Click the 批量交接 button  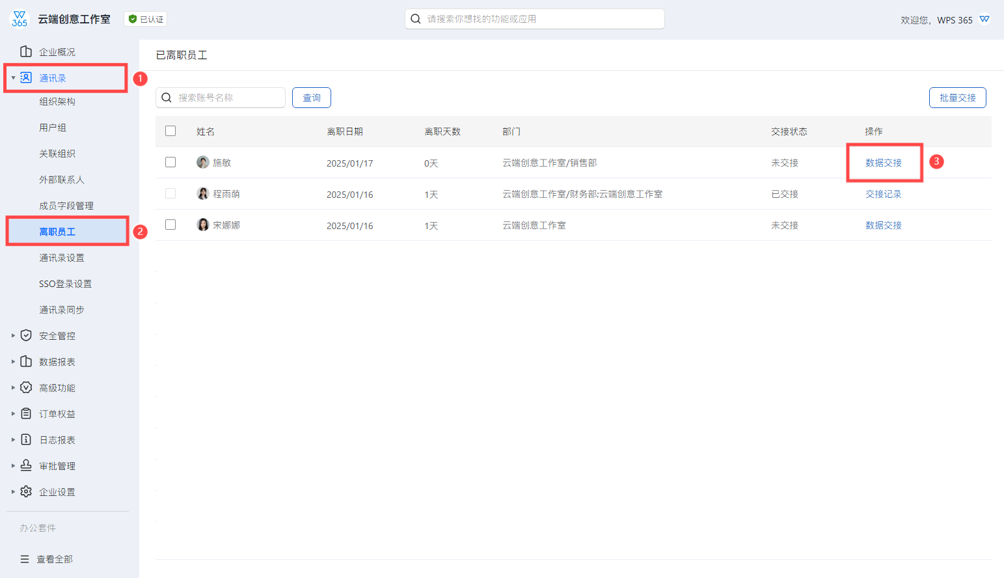(x=957, y=98)
